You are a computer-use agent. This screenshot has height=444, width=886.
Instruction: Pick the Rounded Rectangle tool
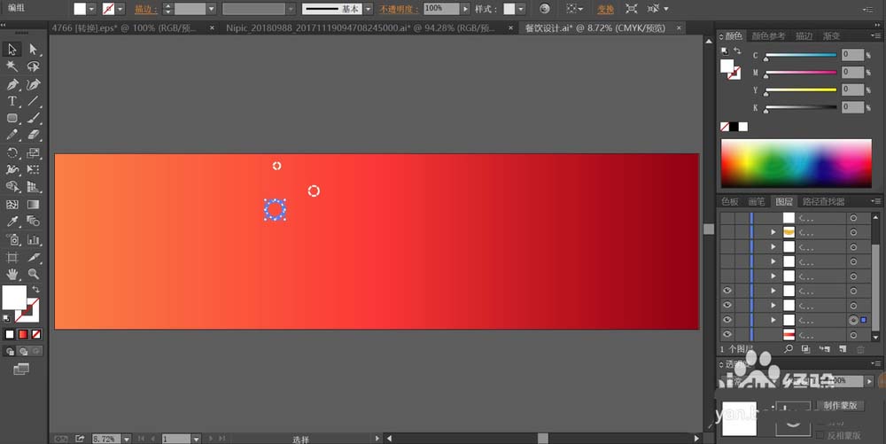point(12,118)
